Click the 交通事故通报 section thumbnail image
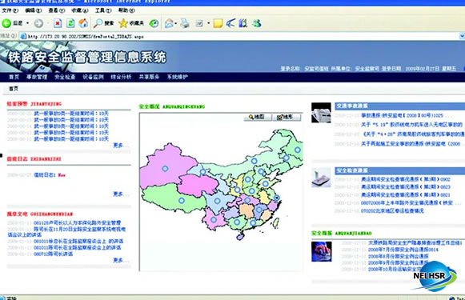Screen dimensions: 465x300 (x=321, y=113)
